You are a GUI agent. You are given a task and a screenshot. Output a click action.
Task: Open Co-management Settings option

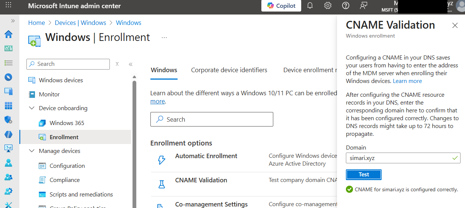coord(211,204)
